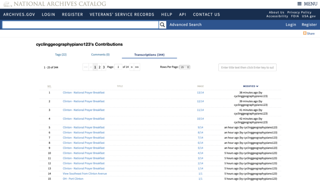Click the '38 minutes ago' modified cell
Image resolution: width=320 pixels, height=181 pixels.
pos(250,94)
